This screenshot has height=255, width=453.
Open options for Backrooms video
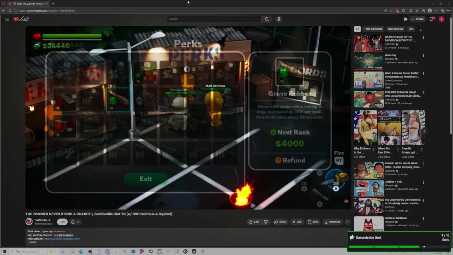(423, 37)
